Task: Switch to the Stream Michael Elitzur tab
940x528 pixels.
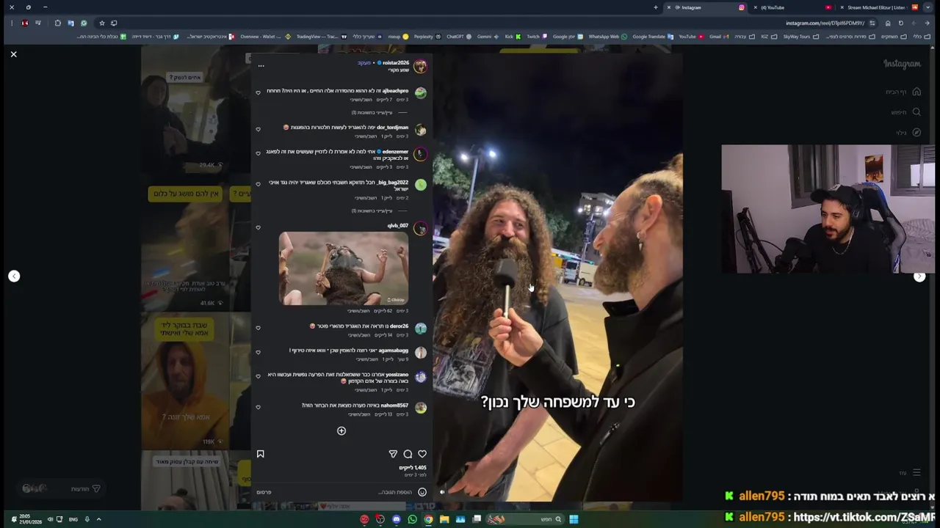Action: click(878, 7)
